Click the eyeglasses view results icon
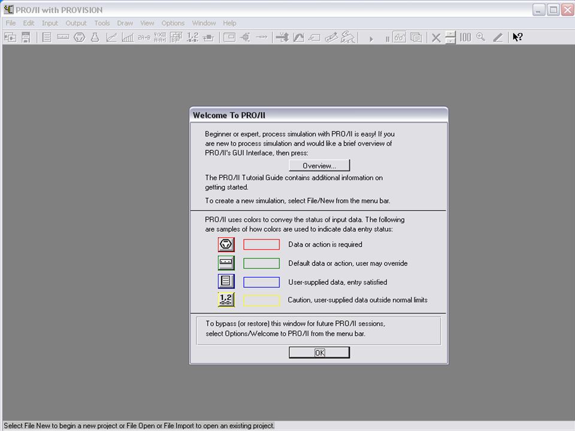This screenshot has height=431, width=575. point(400,37)
